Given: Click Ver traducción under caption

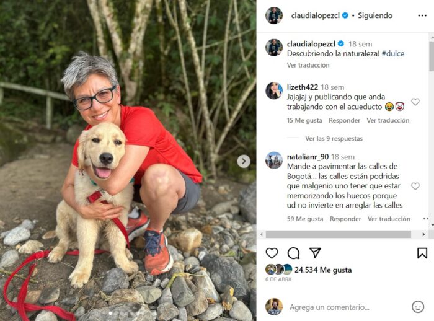Looking at the screenshot, I should [308, 65].
